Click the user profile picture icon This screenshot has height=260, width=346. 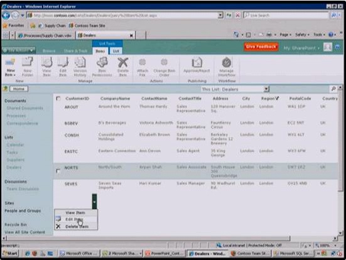tap(327, 47)
